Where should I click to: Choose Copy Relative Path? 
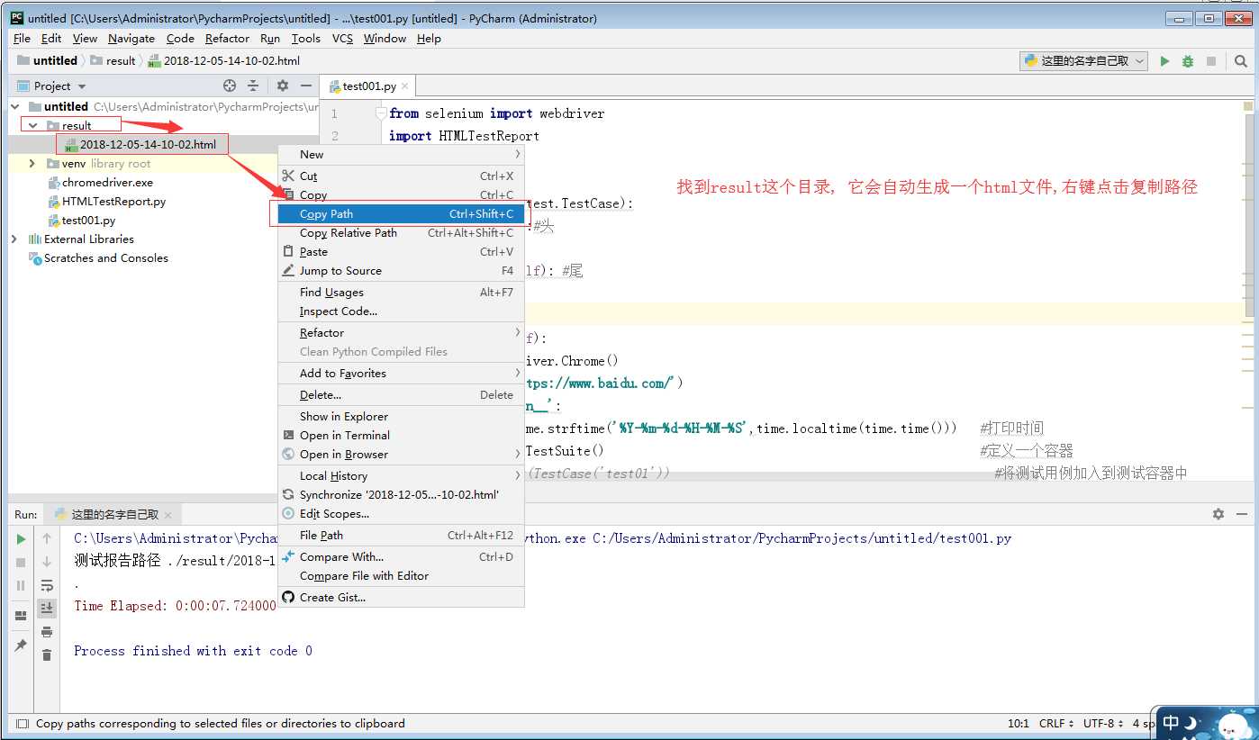coord(402,233)
